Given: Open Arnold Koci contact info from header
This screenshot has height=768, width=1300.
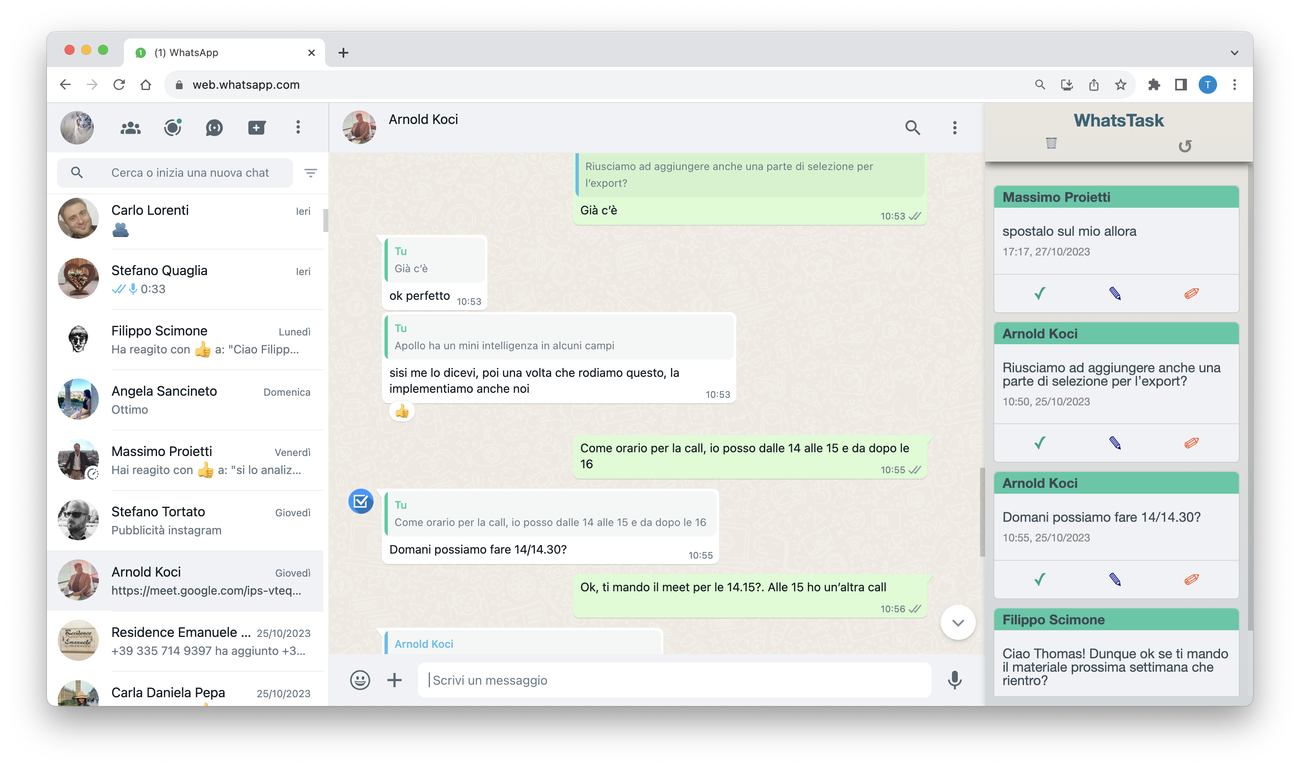Looking at the screenshot, I should (423, 119).
